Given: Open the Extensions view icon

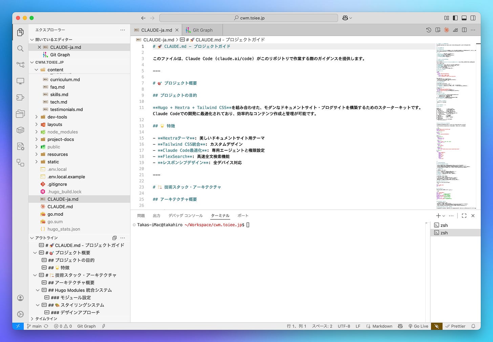Looking at the screenshot, I should click(20, 98).
